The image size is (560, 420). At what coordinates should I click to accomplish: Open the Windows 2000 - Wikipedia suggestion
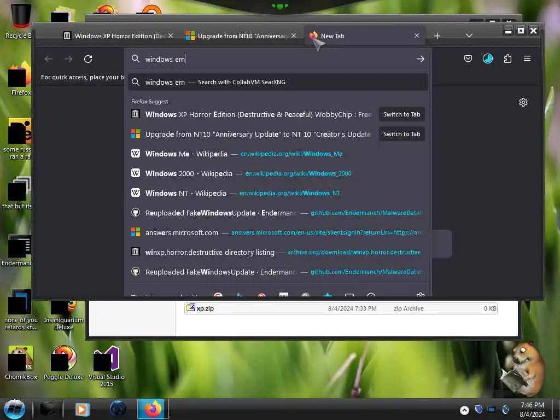[x=278, y=173]
